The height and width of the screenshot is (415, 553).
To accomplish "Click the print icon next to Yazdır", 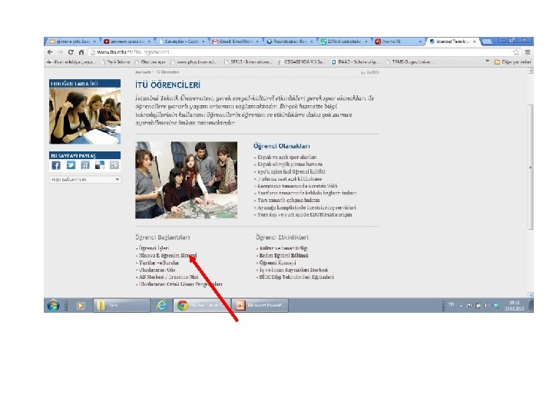I will tap(363, 72).
